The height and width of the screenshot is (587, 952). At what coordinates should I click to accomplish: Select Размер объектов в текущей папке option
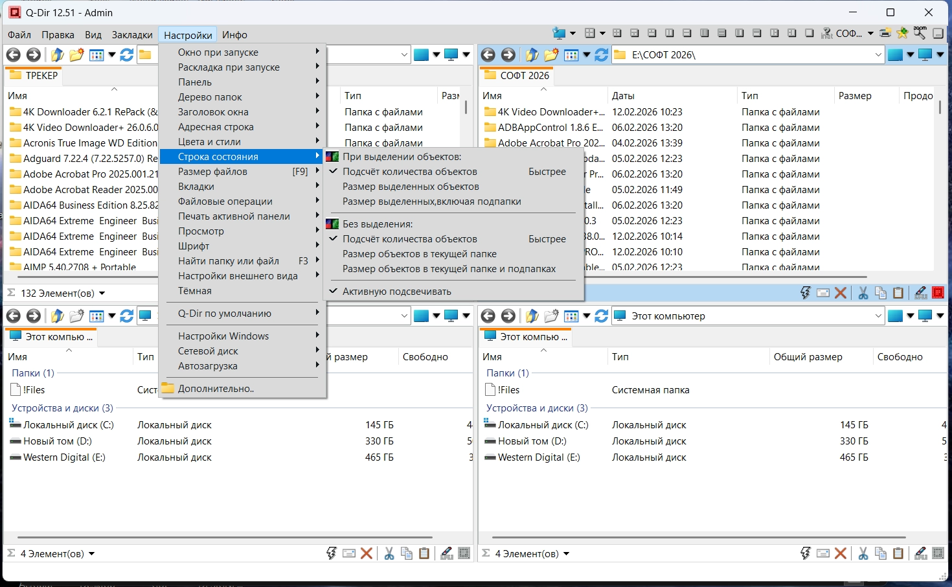[420, 254]
